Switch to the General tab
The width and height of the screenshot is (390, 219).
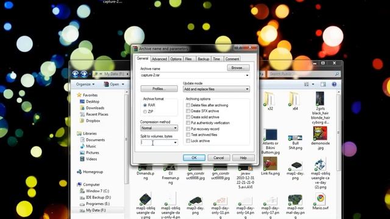[x=143, y=58]
